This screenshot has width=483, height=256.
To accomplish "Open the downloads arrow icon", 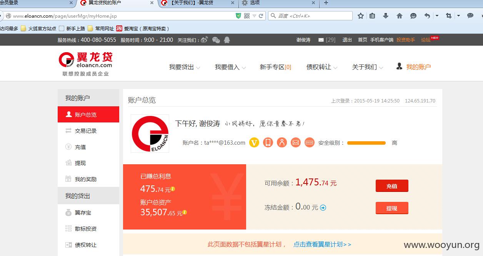I will click(x=386, y=16).
